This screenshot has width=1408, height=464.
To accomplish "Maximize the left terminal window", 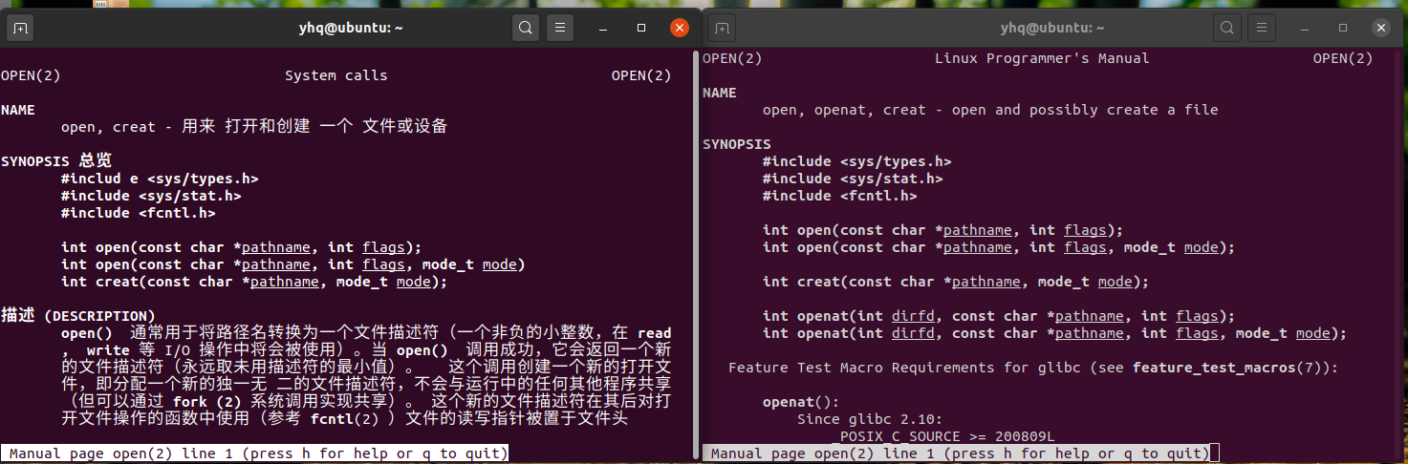I will pos(642,29).
